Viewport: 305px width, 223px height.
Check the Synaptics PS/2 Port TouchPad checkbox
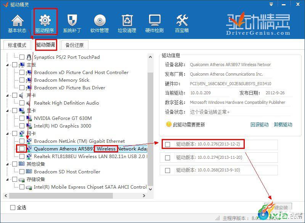tap(22, 57)
